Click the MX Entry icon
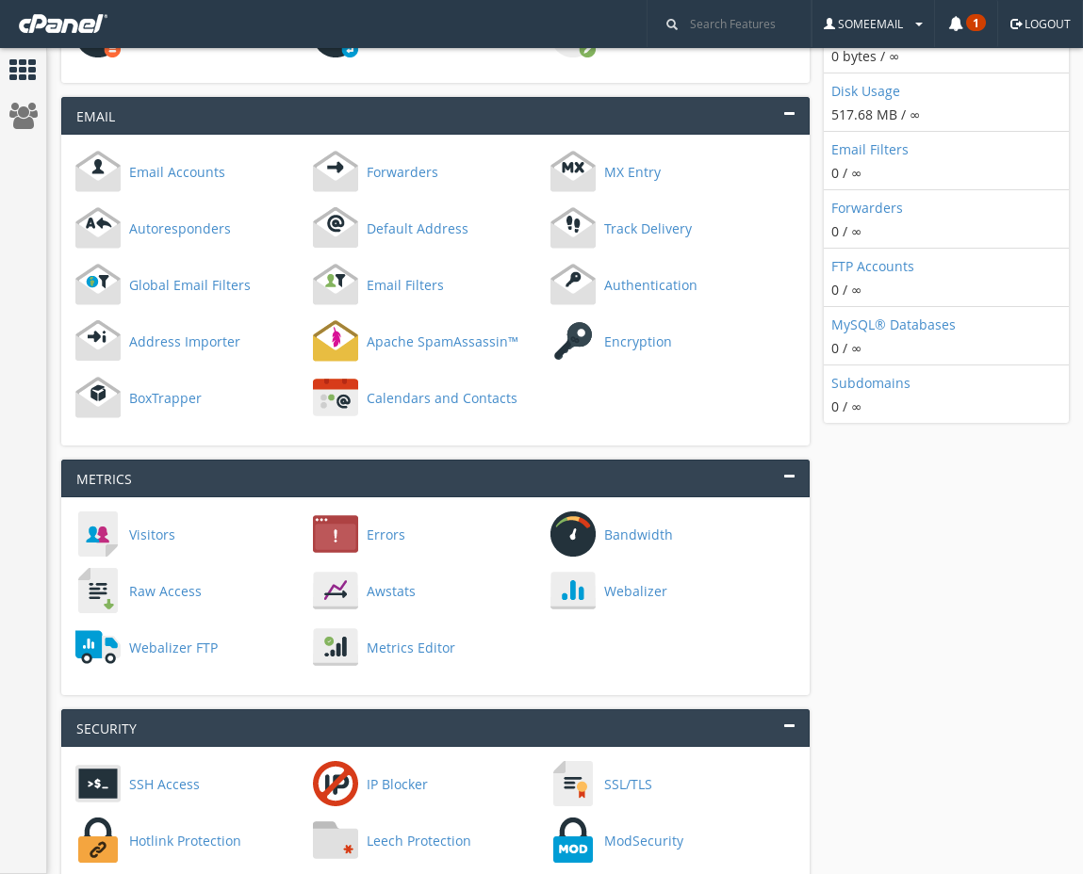 573,171
